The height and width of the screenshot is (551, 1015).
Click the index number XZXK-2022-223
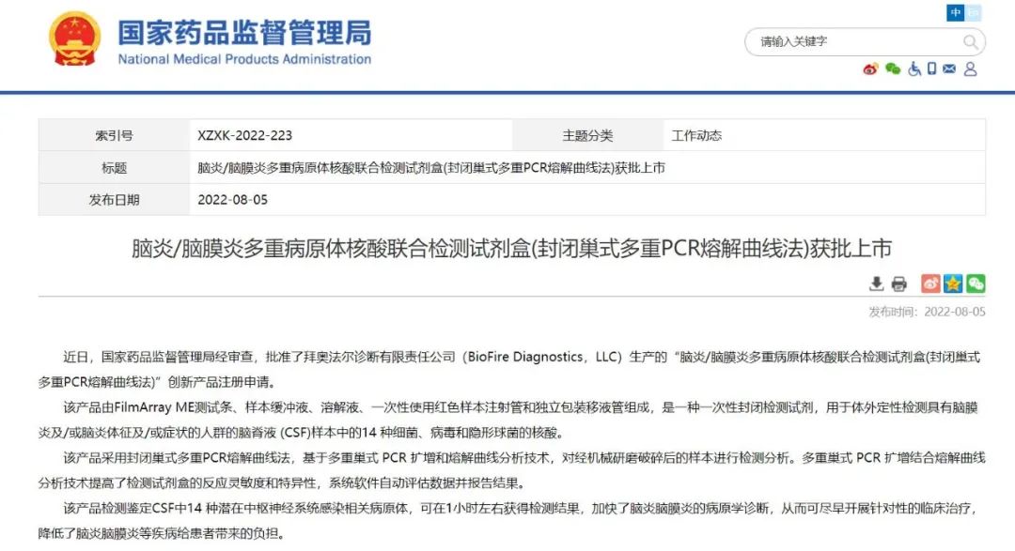pyautogui.click(x=244, y=135)
